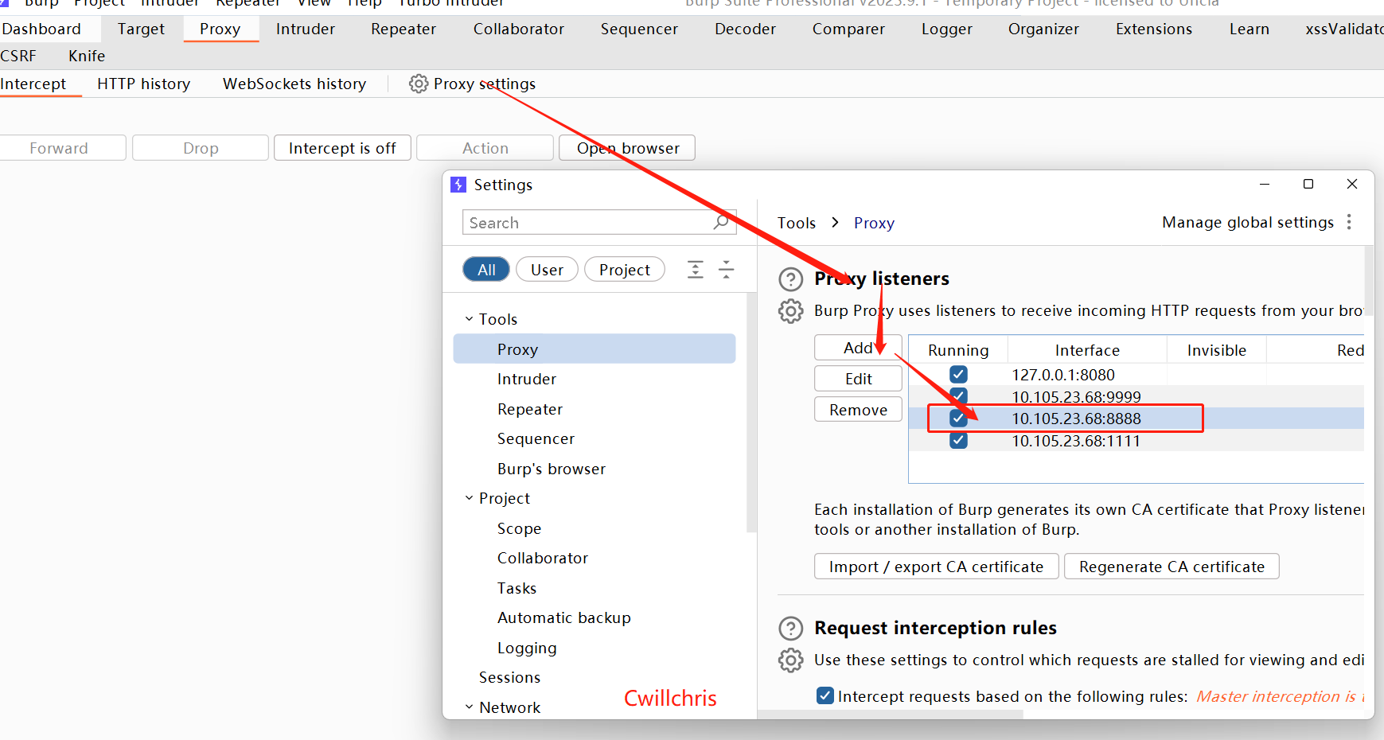
Task: Click the settings tree vertical scrollbar
Action: tap(751, 412)
